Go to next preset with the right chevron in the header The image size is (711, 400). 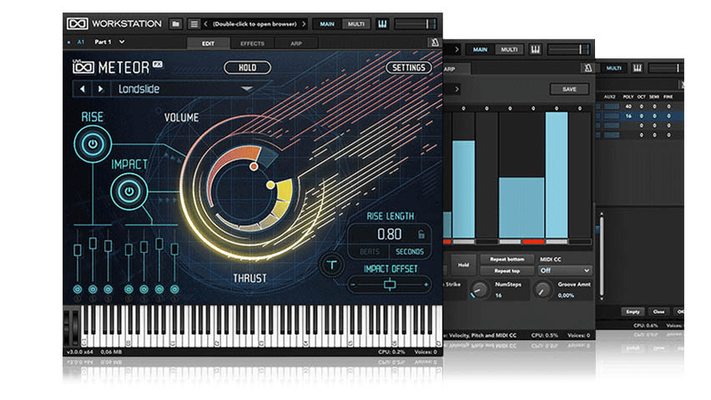pyautogui.click(x=304, y=24)
